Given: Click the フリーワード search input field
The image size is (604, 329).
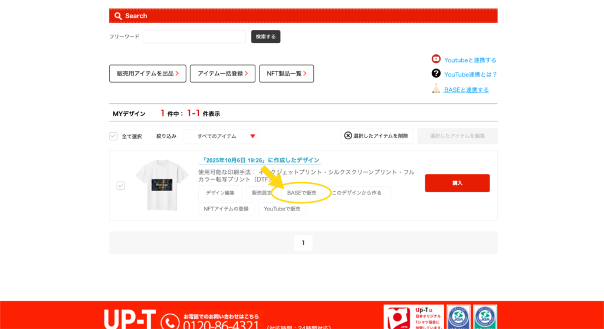Looking at the screenshot, I should [x=194, y=37].
